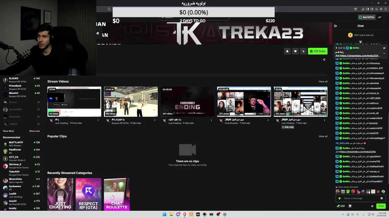
Task: Open options menu for Respect RP video
Action: point(155,120)
